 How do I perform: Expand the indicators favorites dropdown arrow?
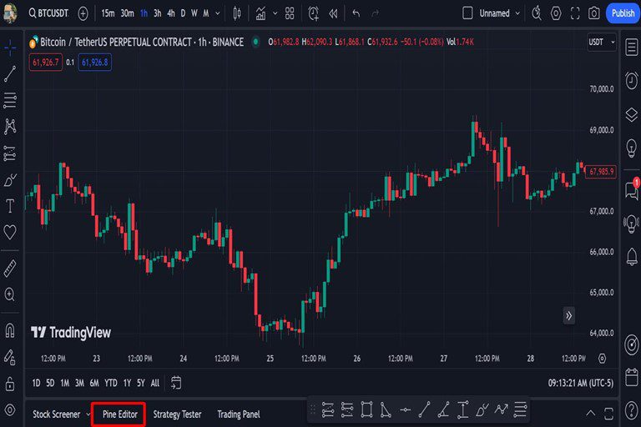pos(275,13)
